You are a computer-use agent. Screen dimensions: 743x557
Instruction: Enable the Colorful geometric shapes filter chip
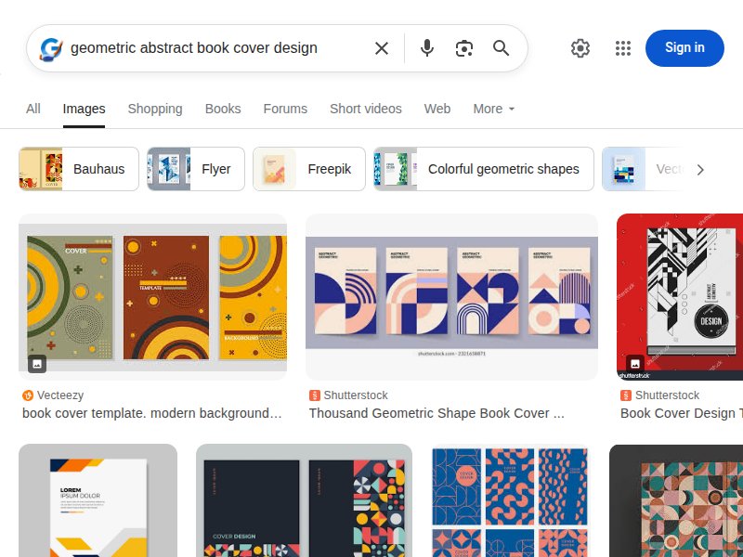481,169
